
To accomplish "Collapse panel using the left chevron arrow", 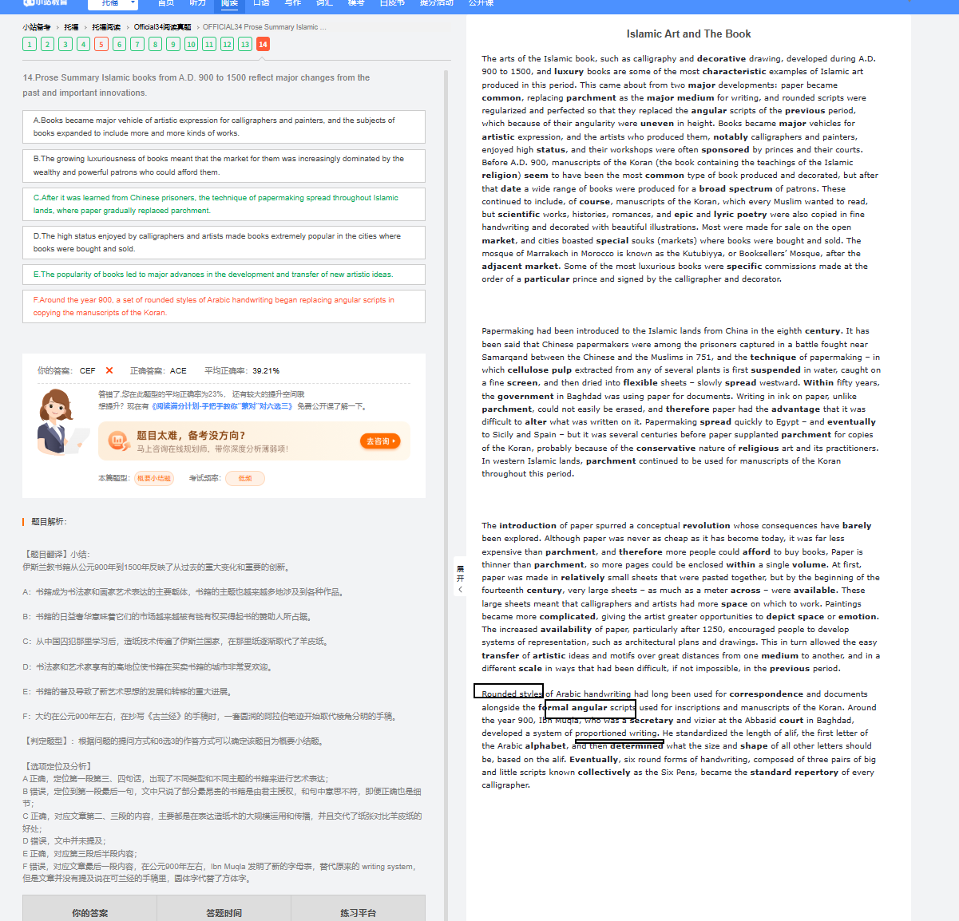I will (x=459, y=587).
